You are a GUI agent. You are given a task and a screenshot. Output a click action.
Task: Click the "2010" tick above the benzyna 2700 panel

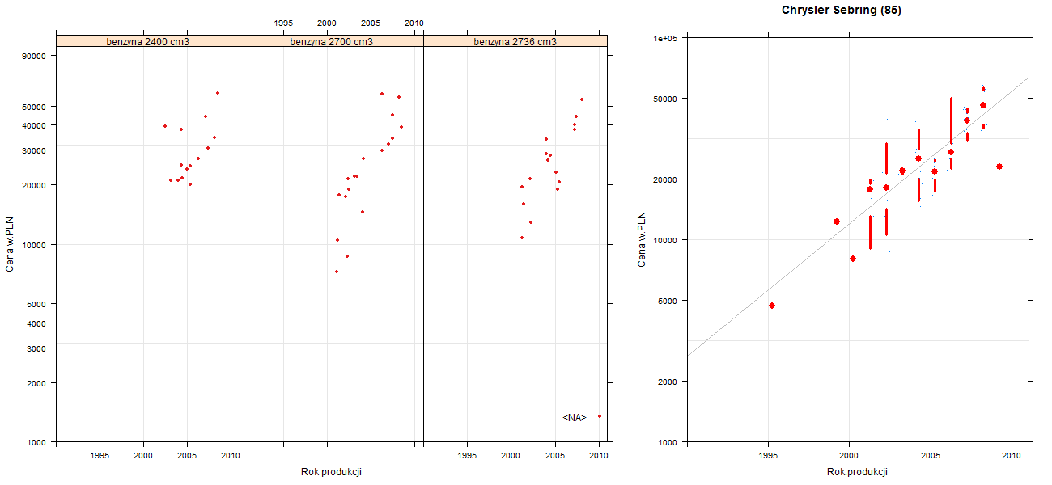tap(414, 23)
